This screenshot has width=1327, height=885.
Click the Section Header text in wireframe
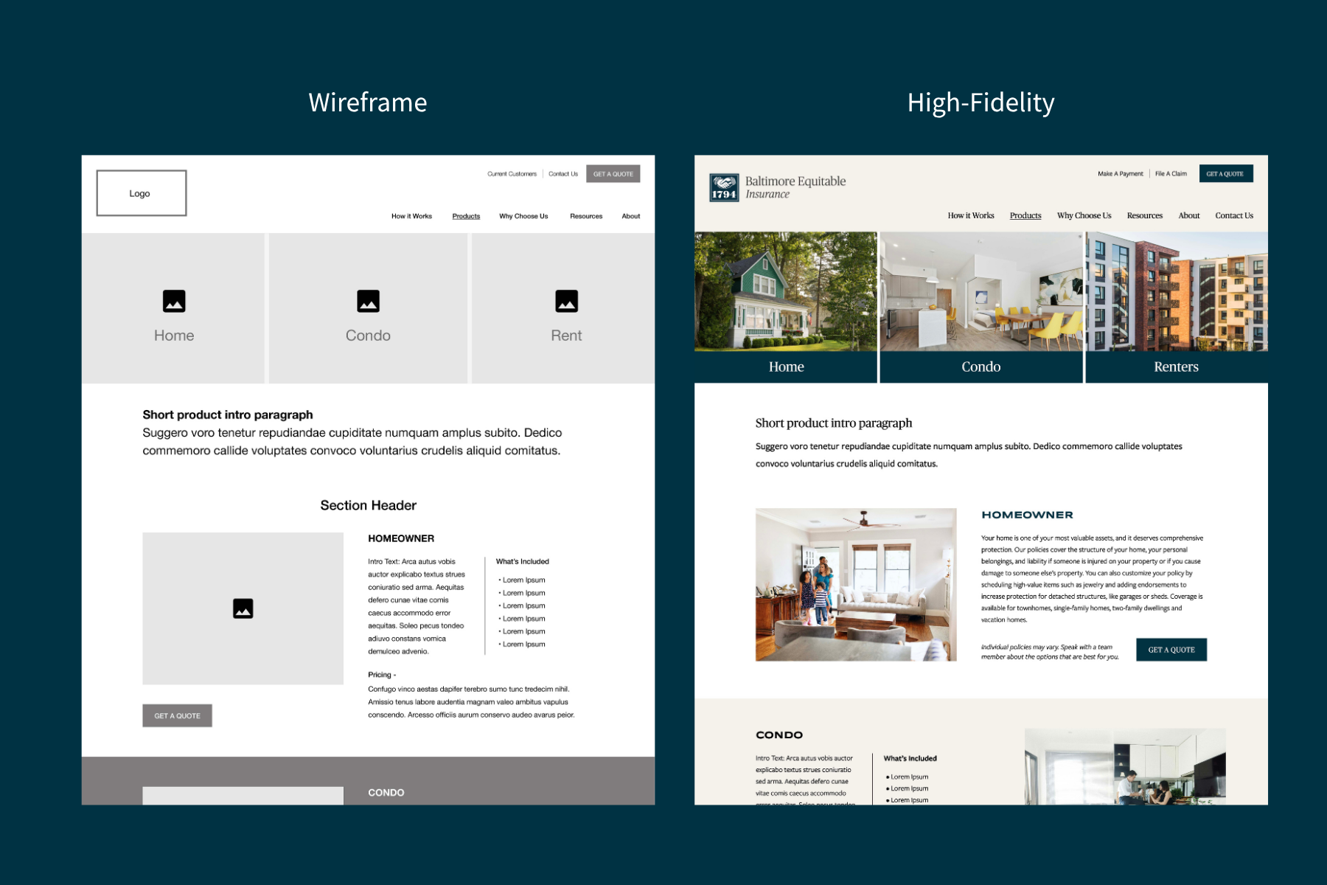pos(369,505)
